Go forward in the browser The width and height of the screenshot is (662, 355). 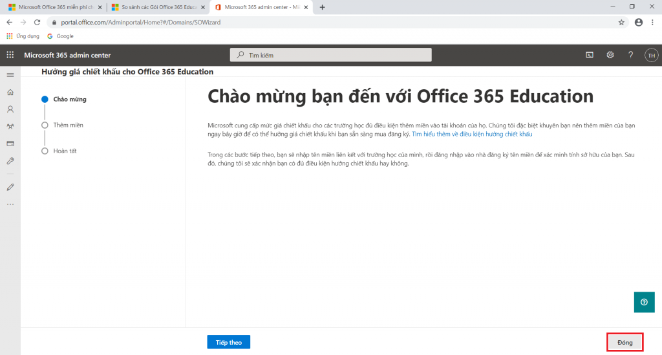[23, 23]
